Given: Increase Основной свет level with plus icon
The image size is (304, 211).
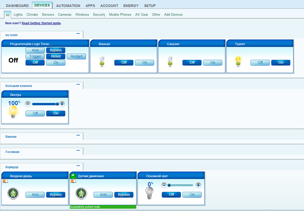Looking at the screenshot, I should (x=198, y=185).
